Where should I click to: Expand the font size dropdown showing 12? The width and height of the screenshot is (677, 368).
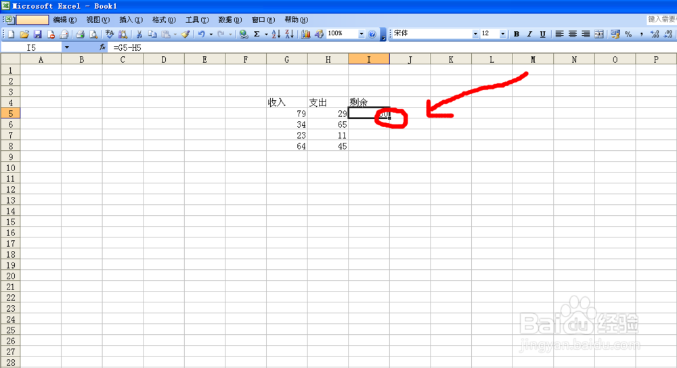point(502,34)
